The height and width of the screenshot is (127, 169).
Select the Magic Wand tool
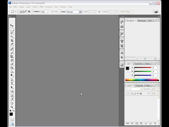12,37
